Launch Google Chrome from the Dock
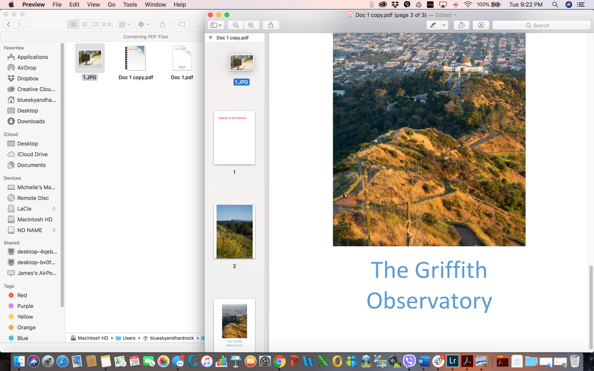Viewport: 594px width, 371px height. (x=279, y=362)
